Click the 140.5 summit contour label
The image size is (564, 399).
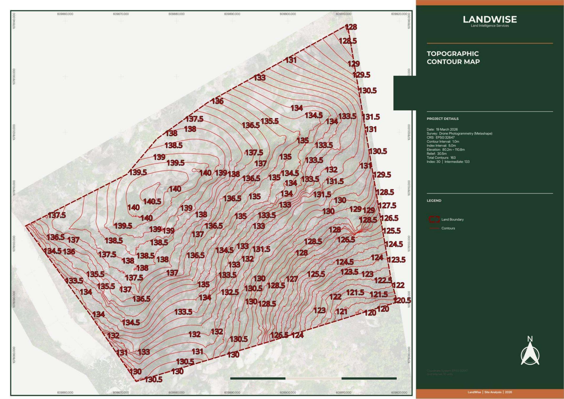pyautogui.click(x=152, y=201)
